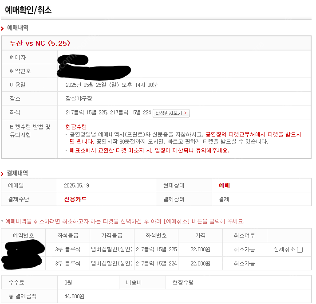Click 취소가능 in the seat 225 row
316x304 pixels.
pos(245,249)
